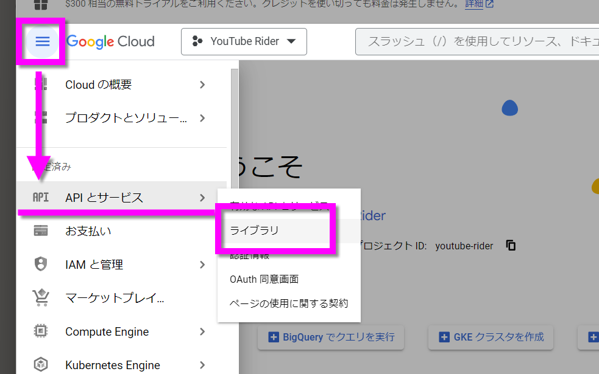Select Compute Engine in the sidebar
Viewport: 599px width, 374px height.
(x=121, y=331)
